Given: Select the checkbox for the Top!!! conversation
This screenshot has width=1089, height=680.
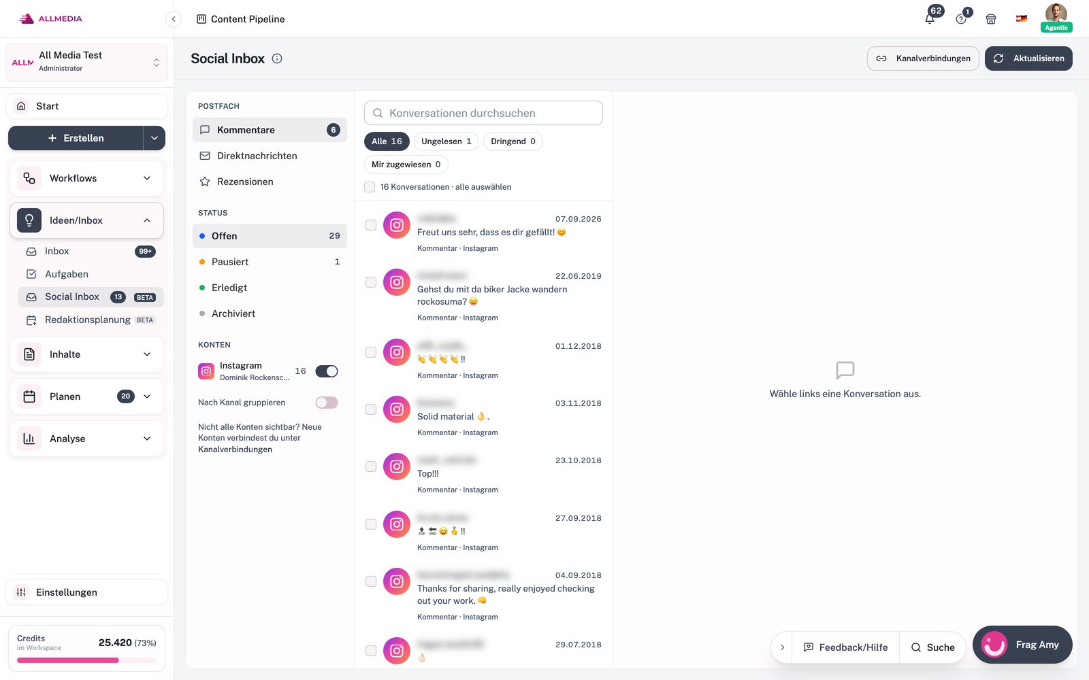Looking at the screenshot, I should pos(371,466).
